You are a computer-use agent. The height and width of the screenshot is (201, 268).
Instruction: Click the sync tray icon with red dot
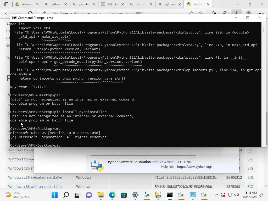223,195
